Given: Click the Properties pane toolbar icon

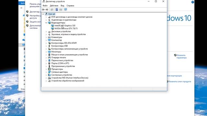Looking at the screenshot, I should point(60,10).
